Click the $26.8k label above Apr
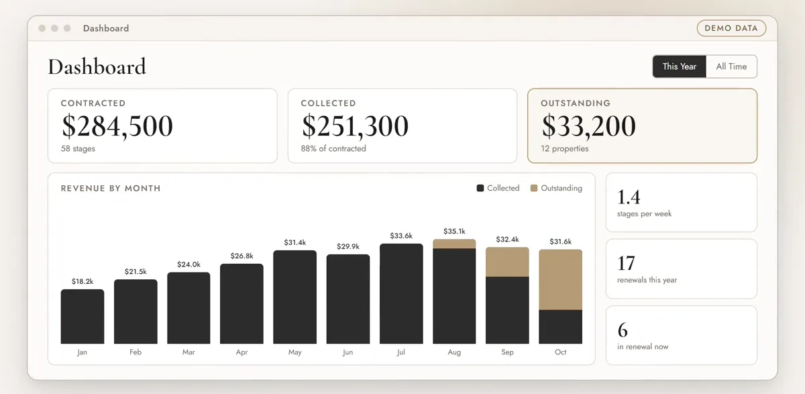This screenshot has width=805, height=394. point(241,256)
